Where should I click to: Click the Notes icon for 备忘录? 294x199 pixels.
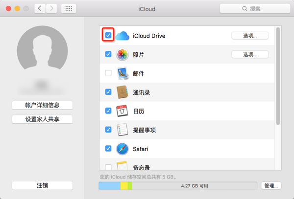click(122, 166)
